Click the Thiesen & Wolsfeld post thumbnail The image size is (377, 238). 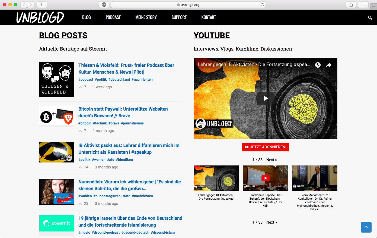pos(57,80)
